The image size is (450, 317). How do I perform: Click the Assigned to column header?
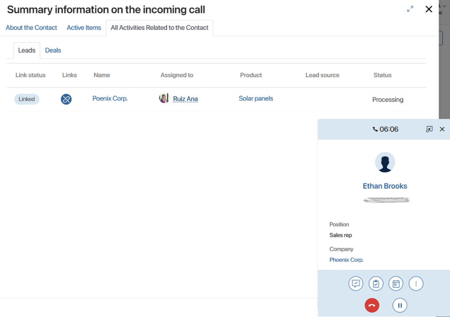click(x=177, y=75)
